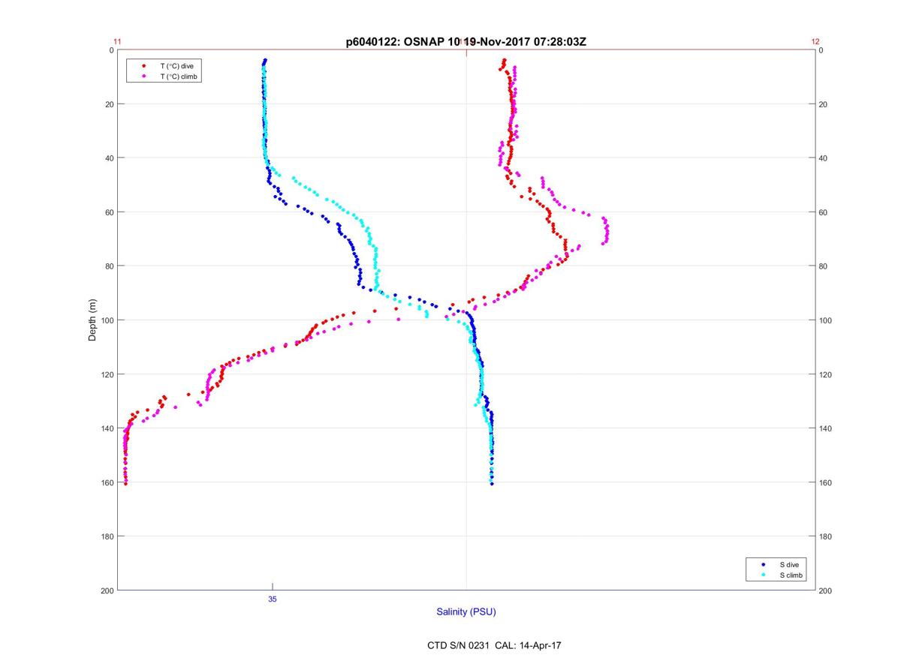Click the red '11' temperature tick label
901x664 pixels.
tap(117, 42)
